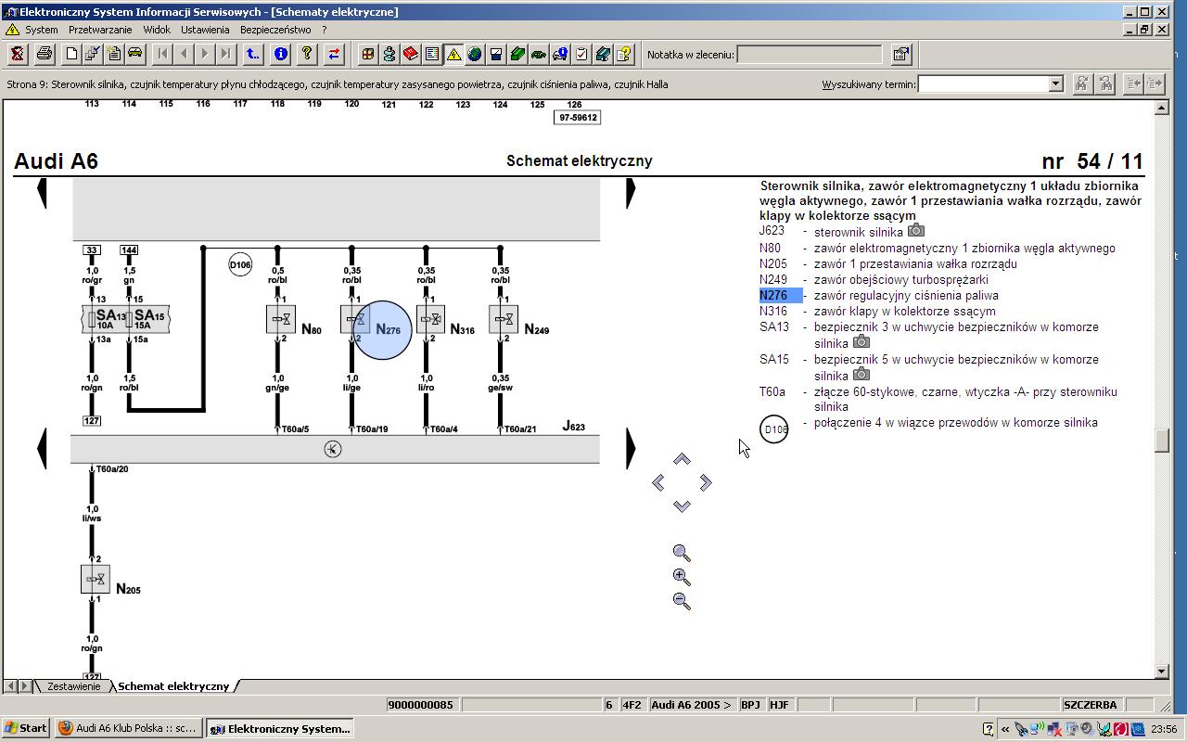Click Elektroniczny System taskbar button

(280, 728)
